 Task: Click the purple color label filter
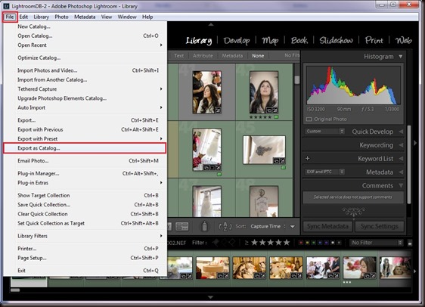[327, 243]
